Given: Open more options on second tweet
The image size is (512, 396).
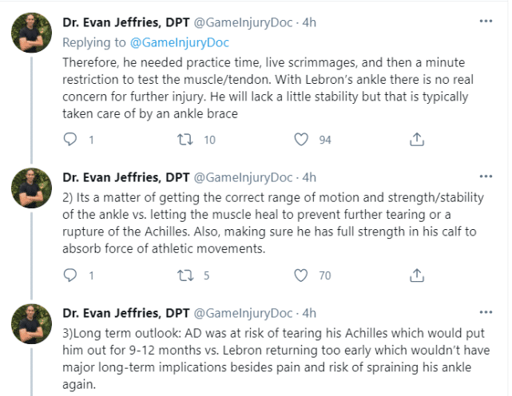Looking at the screenshot, I should (x=485, y=176).
